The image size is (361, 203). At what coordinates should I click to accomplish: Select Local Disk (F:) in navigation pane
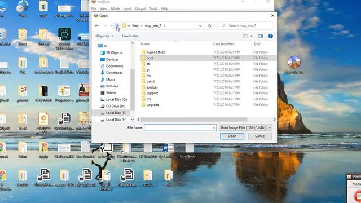[x=113, y=120]
